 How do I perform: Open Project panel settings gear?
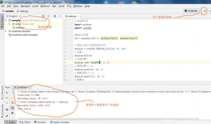[55, 16]
